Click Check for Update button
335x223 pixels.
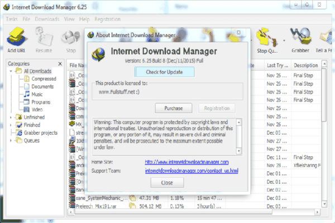[164, 72]
